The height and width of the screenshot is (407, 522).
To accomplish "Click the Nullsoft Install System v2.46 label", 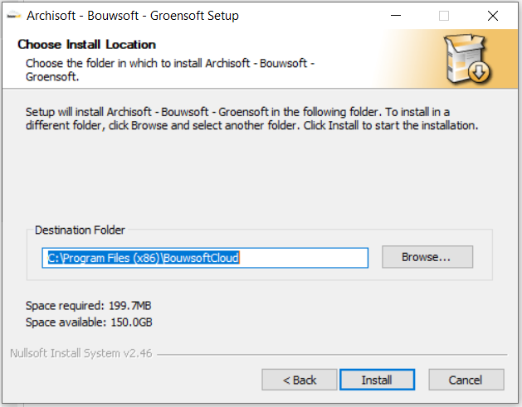I will pos(80,353).
